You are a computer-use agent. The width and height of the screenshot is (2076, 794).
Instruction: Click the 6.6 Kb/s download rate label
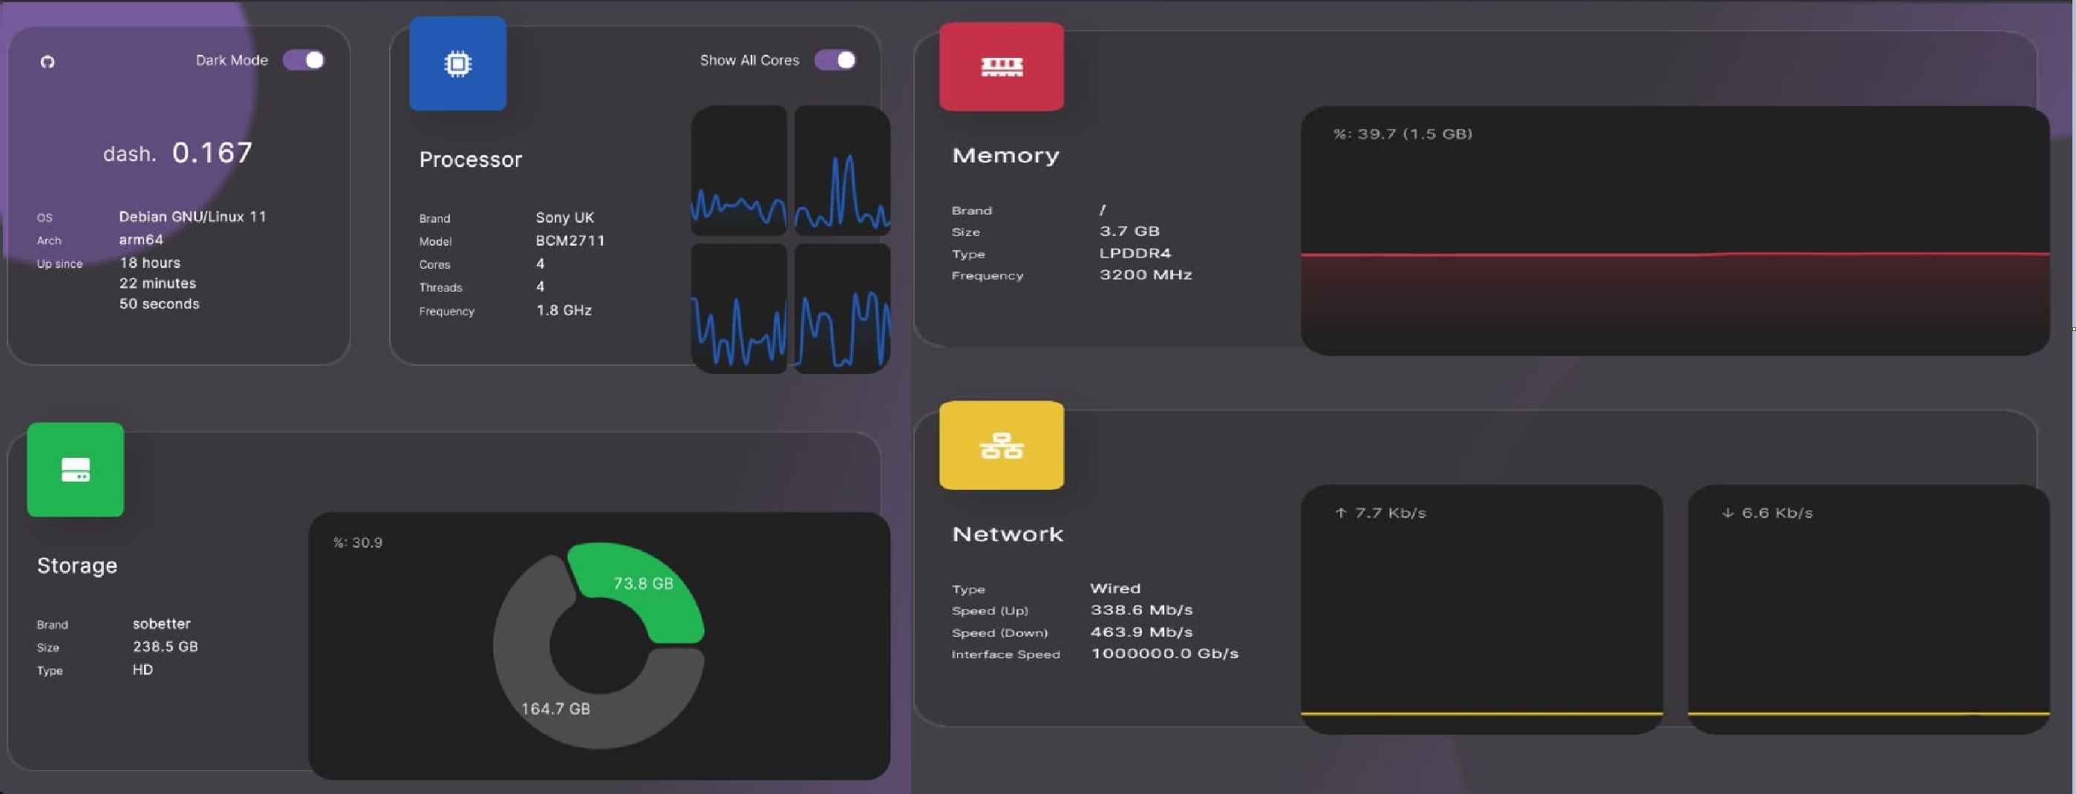pos(1777,513)
